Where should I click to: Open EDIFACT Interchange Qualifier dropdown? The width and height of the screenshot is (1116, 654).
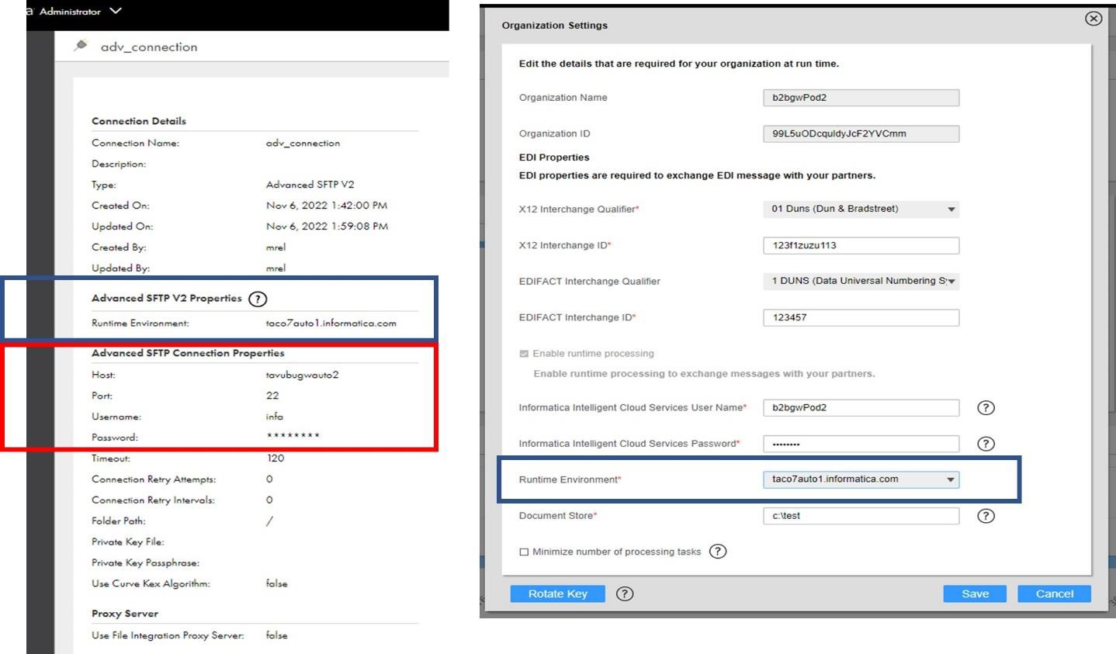[x=861, y=281]
